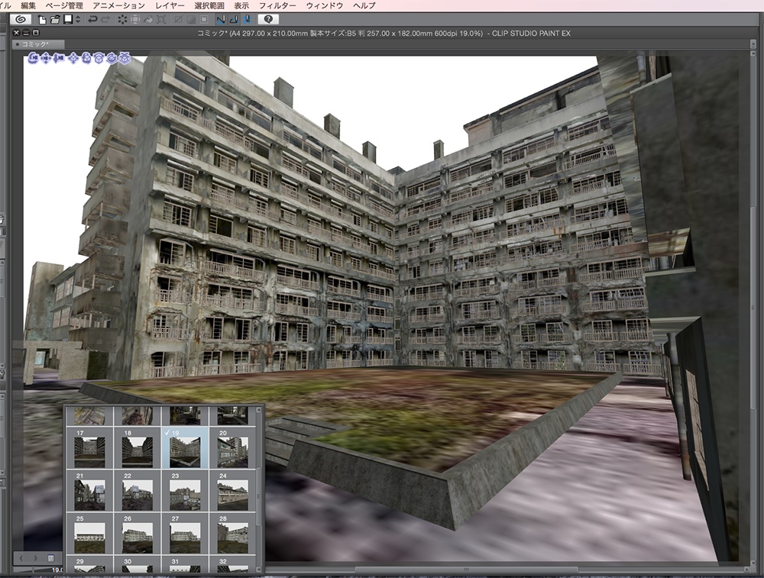
Task: Open the ウィンドウ menu
Action: tap(325, 5)
